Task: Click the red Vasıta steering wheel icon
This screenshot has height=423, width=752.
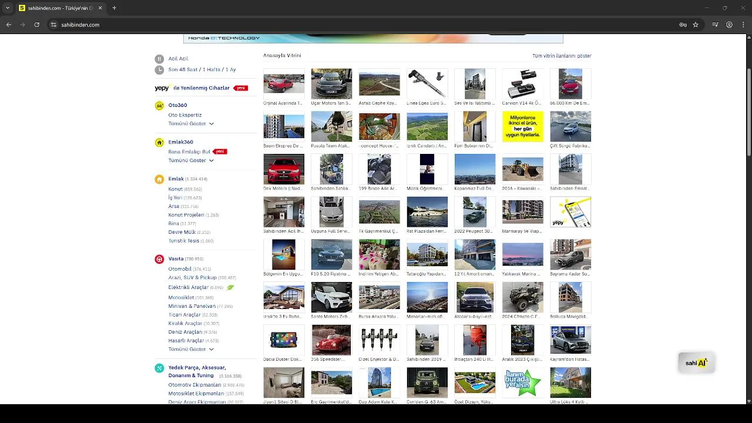Action: (159, 259)
